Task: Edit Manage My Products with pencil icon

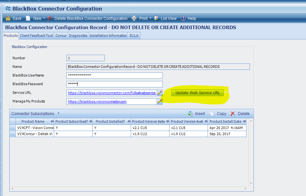Action: (x=160, y=102)
